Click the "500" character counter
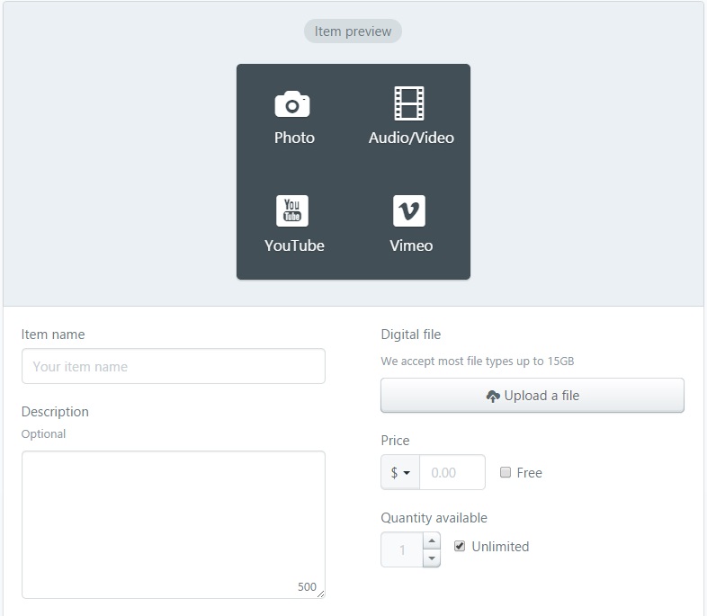The width and height of the screenshot is (707, 616). click(307, 586)
